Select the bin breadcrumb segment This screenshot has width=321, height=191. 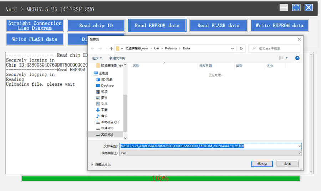coord(157,48)
